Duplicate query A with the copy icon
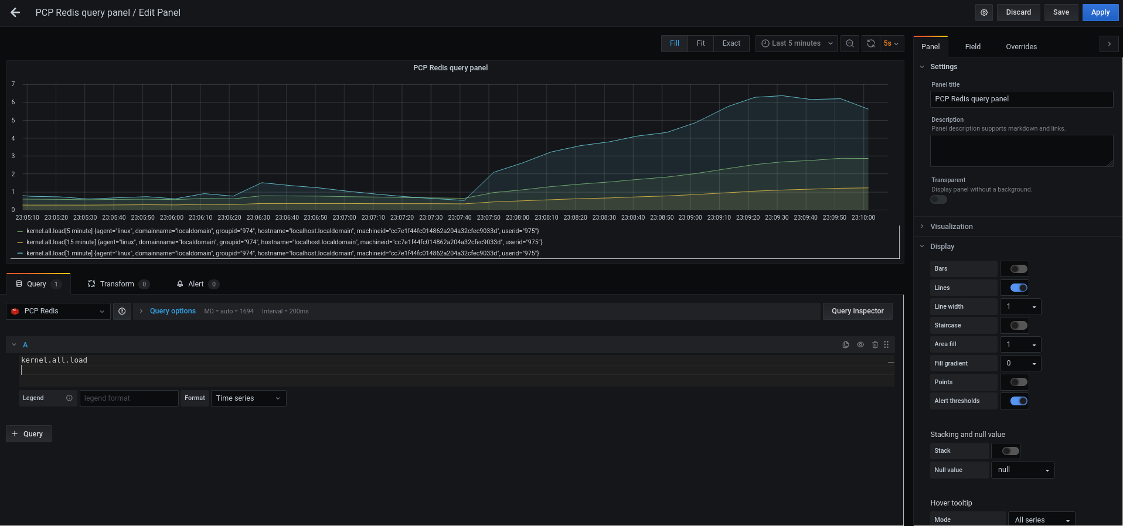Viewport: 1123px width, 526px height. (x=846, y=345)
